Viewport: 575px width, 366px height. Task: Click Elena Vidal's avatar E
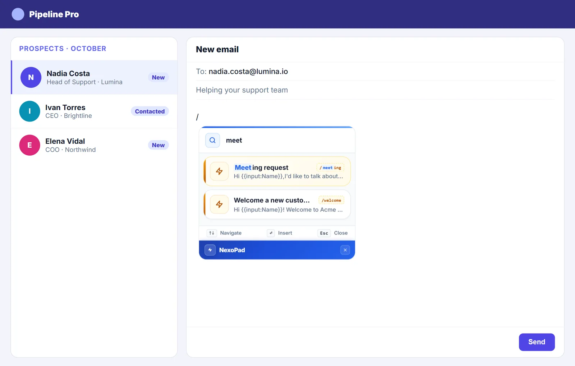point(29,145)
